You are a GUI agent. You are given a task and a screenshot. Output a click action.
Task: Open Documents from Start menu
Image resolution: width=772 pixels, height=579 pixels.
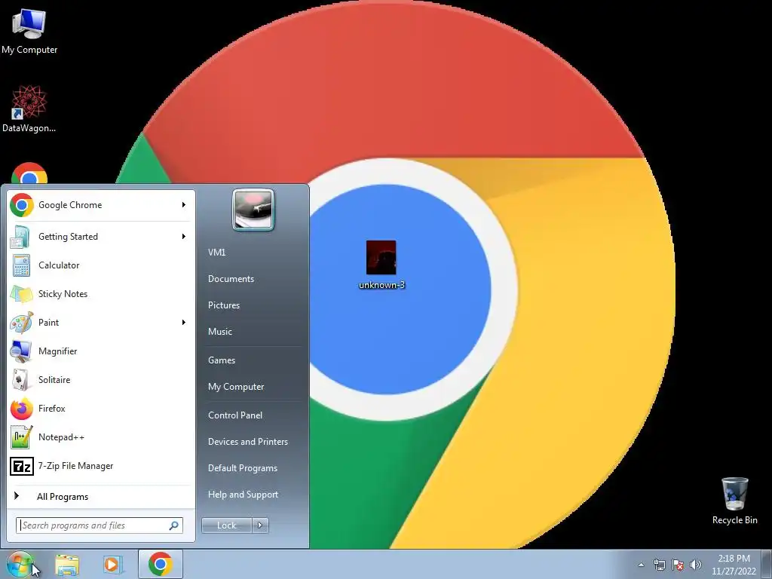(231, 279)
